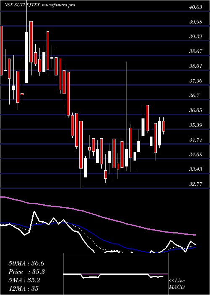Viewport: 210px width, 295px height.
Task: Click the 40.63 price axis label
Action: click(x=196, y=7)
